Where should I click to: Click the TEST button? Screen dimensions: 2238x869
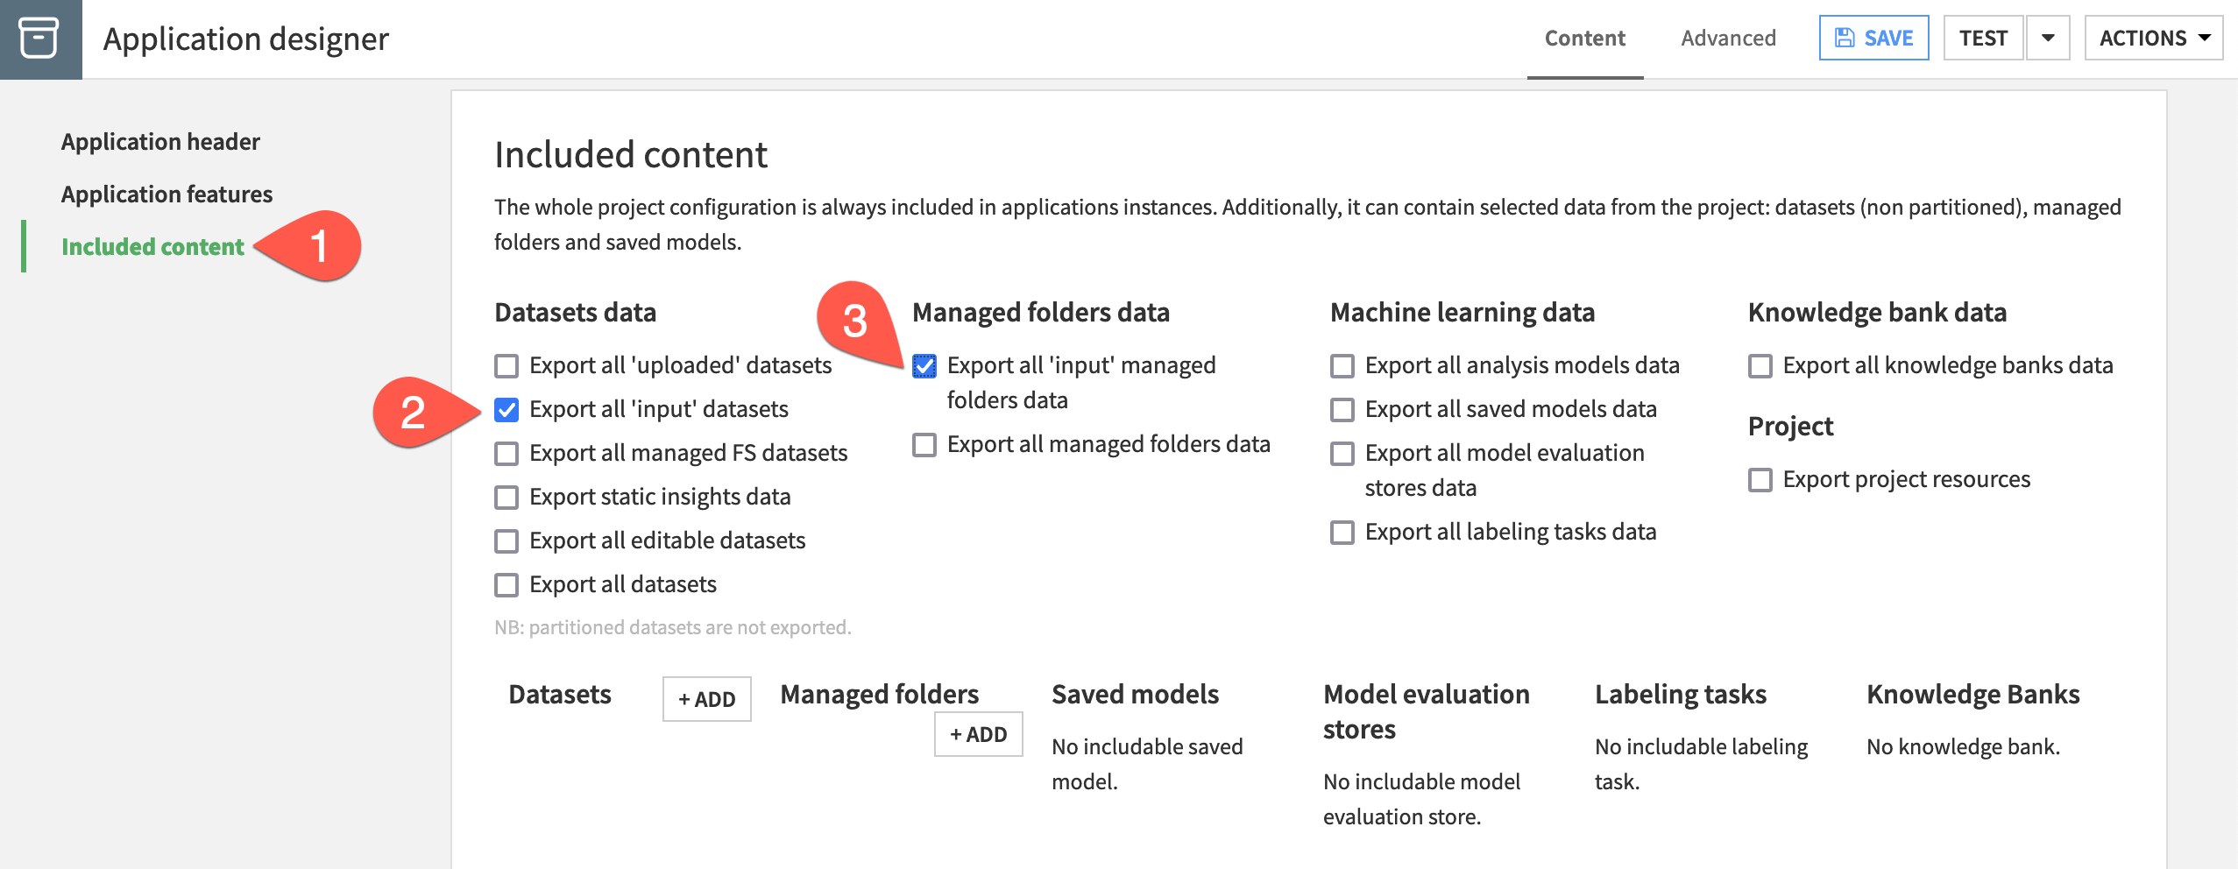pyautogui.click(x=1983, y=38)
